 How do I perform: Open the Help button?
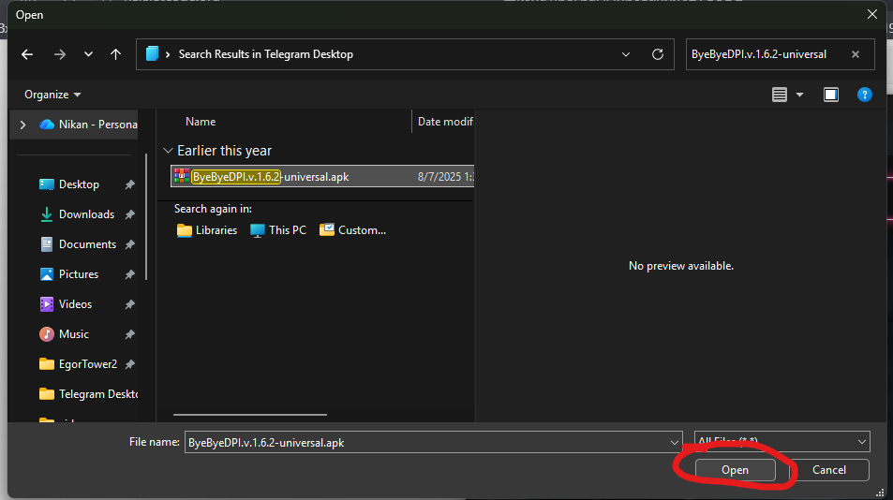coord(865,95)
